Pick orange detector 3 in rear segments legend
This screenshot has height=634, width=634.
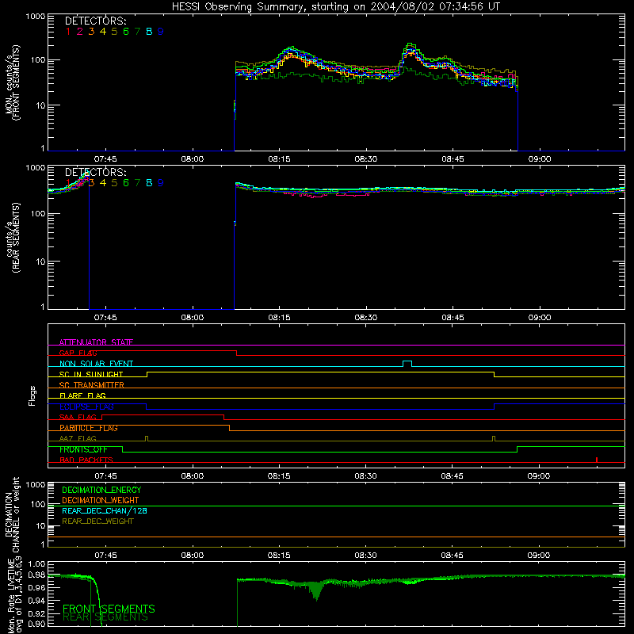(91, 183)
